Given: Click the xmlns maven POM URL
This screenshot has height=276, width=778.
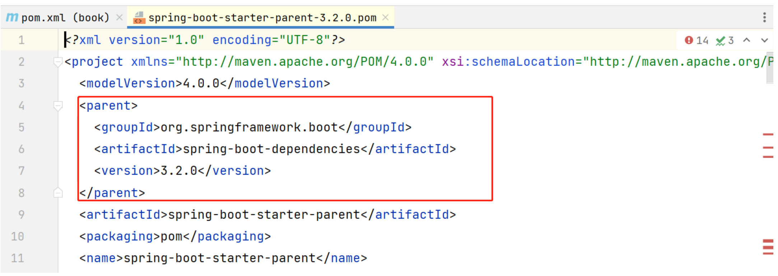Looking at the screenshot, I should pos(304,62).
